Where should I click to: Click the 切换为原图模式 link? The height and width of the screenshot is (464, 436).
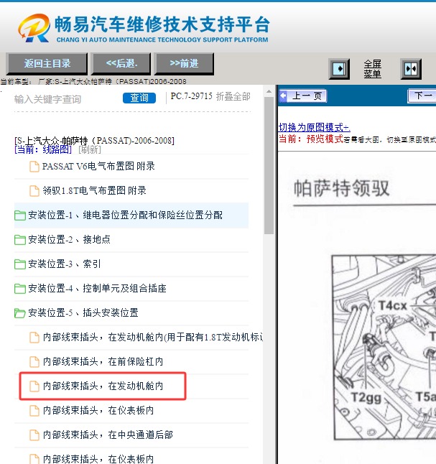(x=315, y=128)
